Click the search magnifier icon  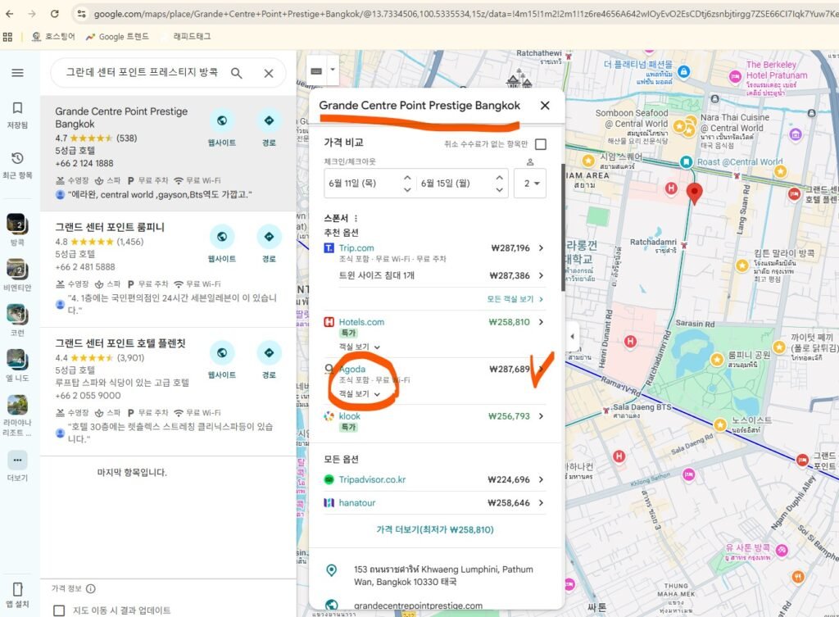pos(237,73)
